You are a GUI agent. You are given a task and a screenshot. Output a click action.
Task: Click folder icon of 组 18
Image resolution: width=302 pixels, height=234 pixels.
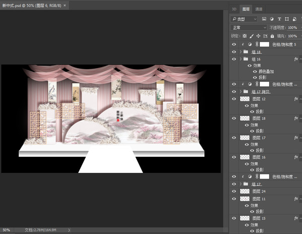pos(246,51)
